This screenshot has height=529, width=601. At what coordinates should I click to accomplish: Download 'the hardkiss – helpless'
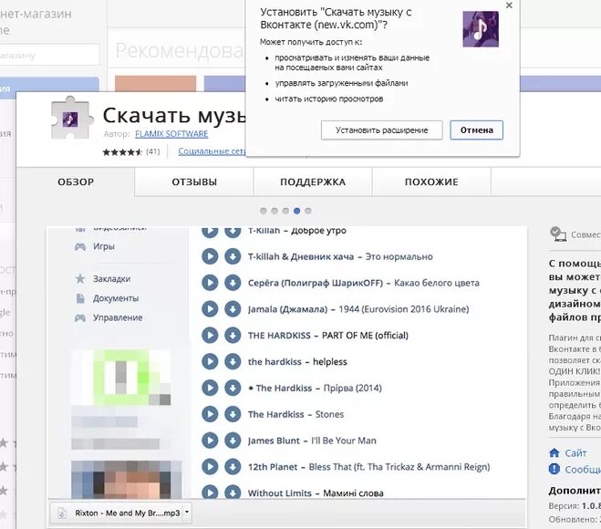(233, 361)
